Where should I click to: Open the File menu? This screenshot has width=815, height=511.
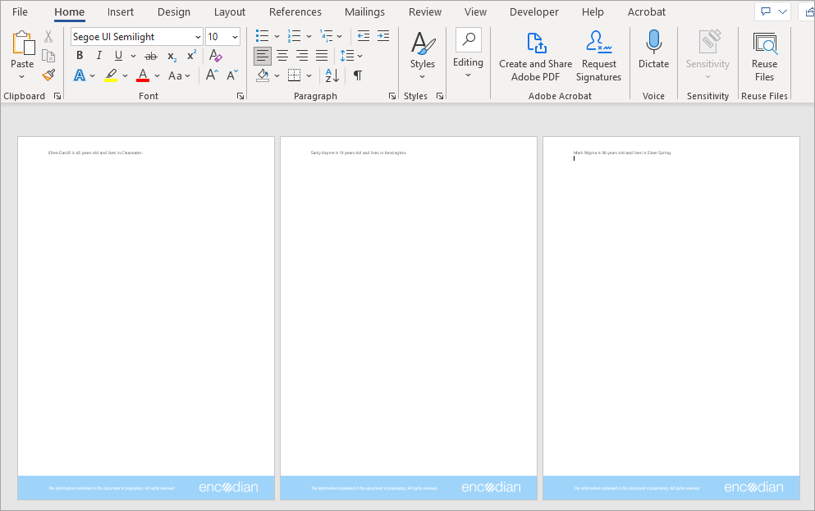tap(20, 12)
